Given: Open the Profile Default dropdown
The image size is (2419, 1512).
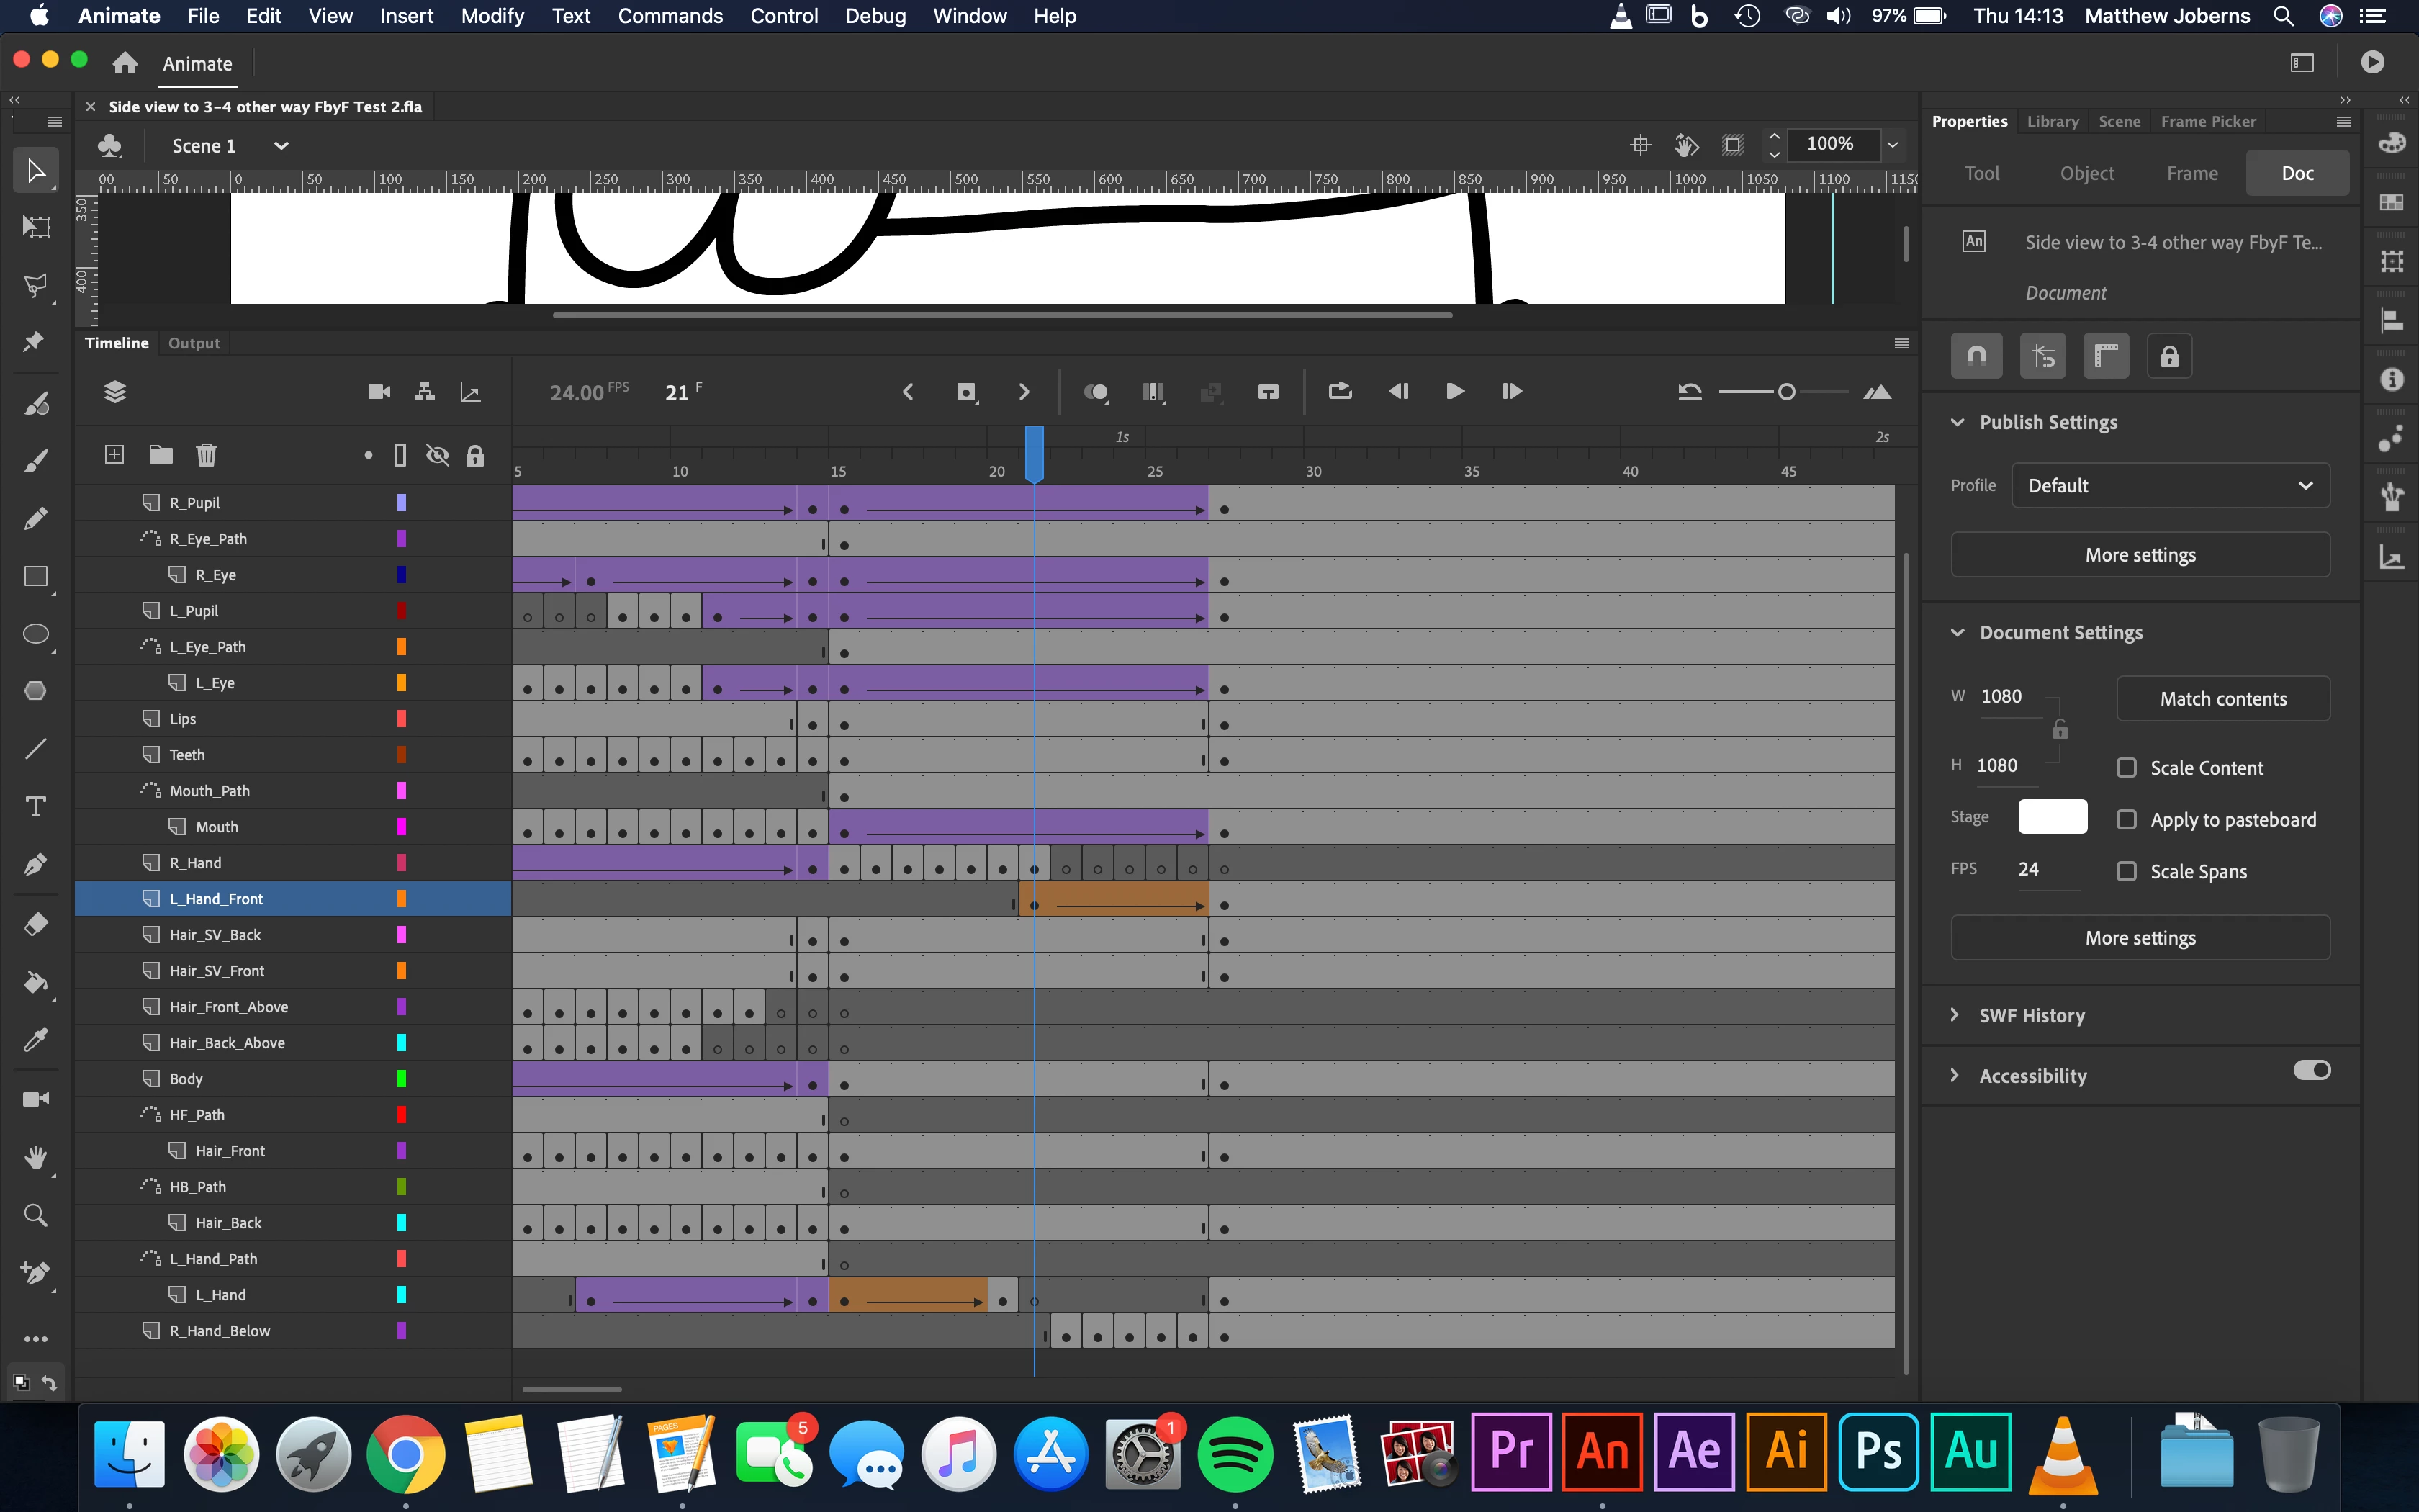Looking at the screenshot, I should pyautogui.click(x=2170, y=486).
